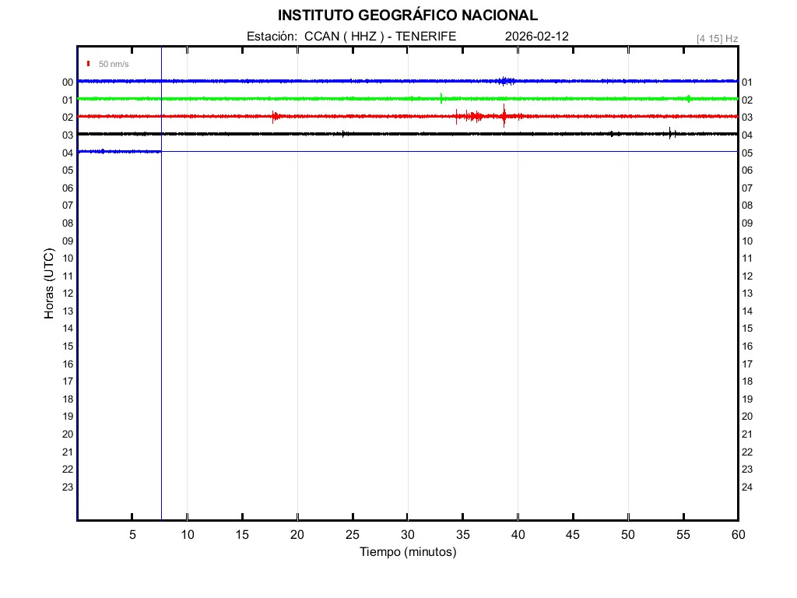Select the blue trace burst near minute 39
The image size is (797, 598).
(506, 81)
